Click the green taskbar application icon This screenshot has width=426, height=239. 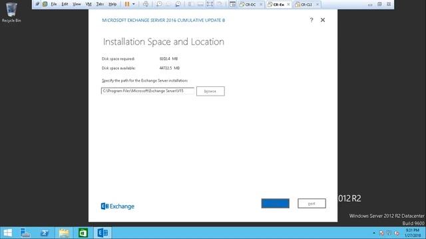(x=83, y=233)
